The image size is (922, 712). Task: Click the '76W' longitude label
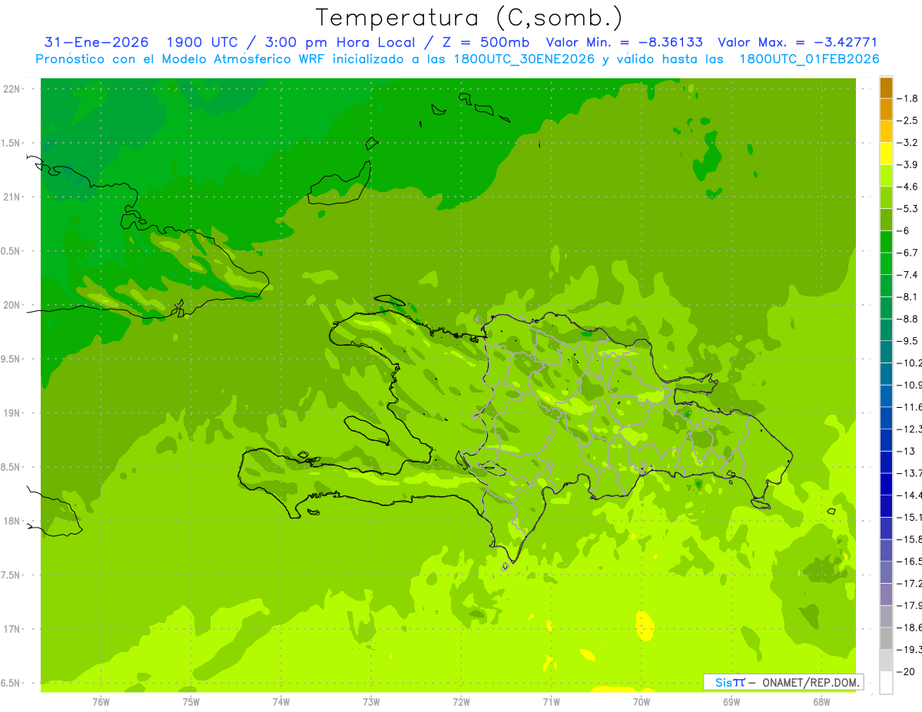coord(101,702)
